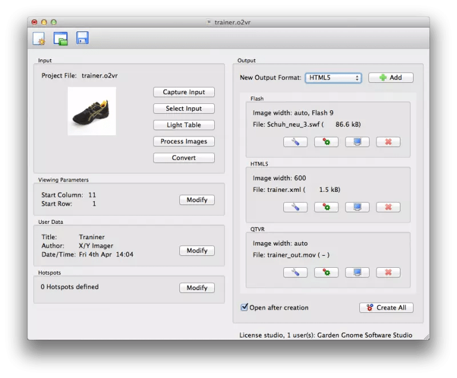The height and width of the screenshot is (378, 457).
Task: Preview the QTVR output on the monitor icon
Action: (356, 272)
